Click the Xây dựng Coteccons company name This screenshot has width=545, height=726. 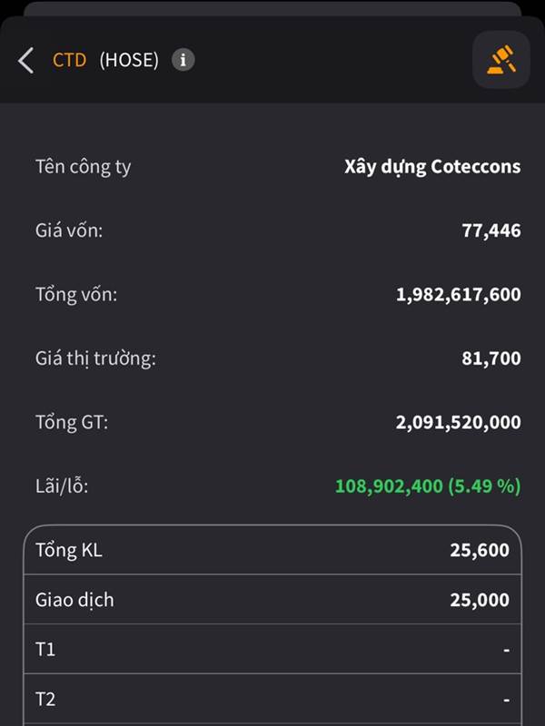432,167
